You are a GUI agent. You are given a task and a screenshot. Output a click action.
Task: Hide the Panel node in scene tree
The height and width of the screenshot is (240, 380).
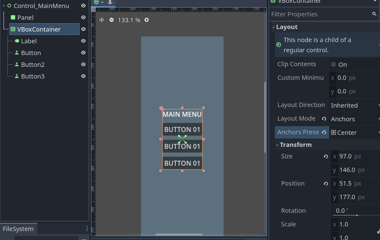(x=83, y=18)
